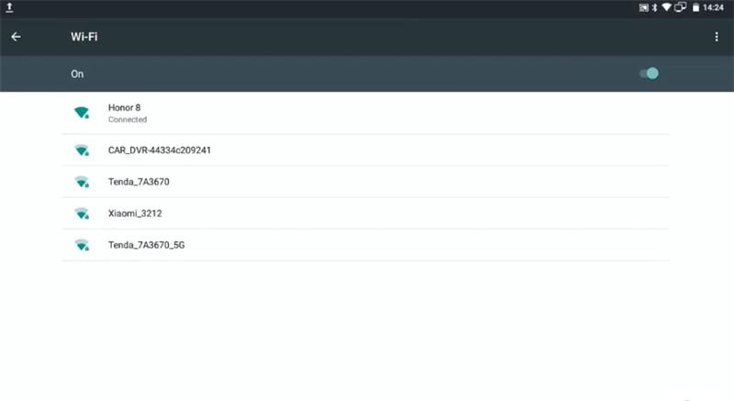Viewport: 734px width, 401px height.
Task: Tap the Bluetooth status bar icon
Action: pyautogui.click(x=655, y=7)
